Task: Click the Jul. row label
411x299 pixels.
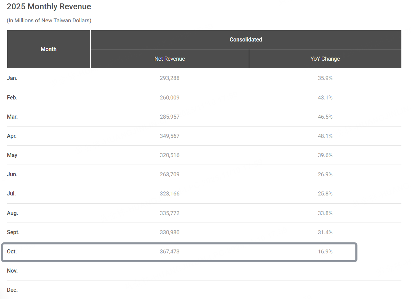Action: [11, 193]
